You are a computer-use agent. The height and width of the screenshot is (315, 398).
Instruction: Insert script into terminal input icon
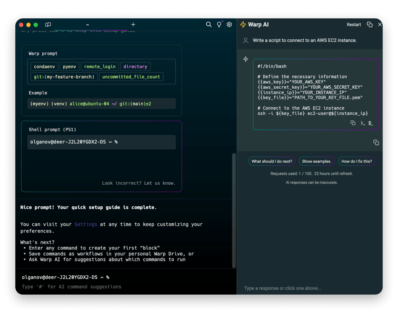(363, 123)
